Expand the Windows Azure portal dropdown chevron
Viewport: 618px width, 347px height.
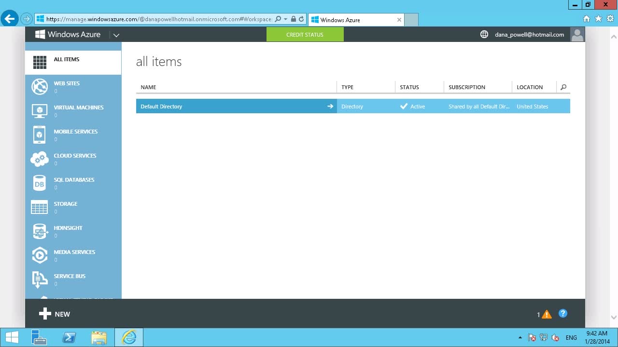116,35
